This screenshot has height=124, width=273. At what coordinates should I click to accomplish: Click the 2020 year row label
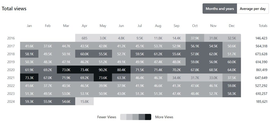coord(11,70)
